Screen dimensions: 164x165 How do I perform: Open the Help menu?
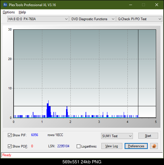(x=22, y=12)
